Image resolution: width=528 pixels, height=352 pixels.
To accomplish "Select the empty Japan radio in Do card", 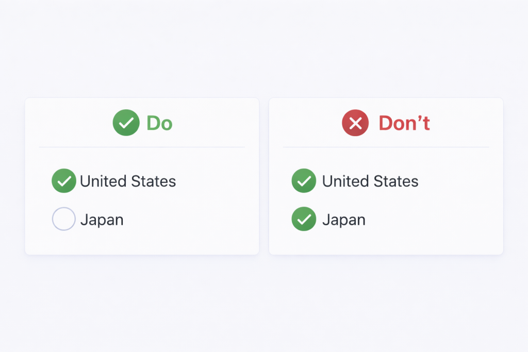I will (x=64, y=219).
